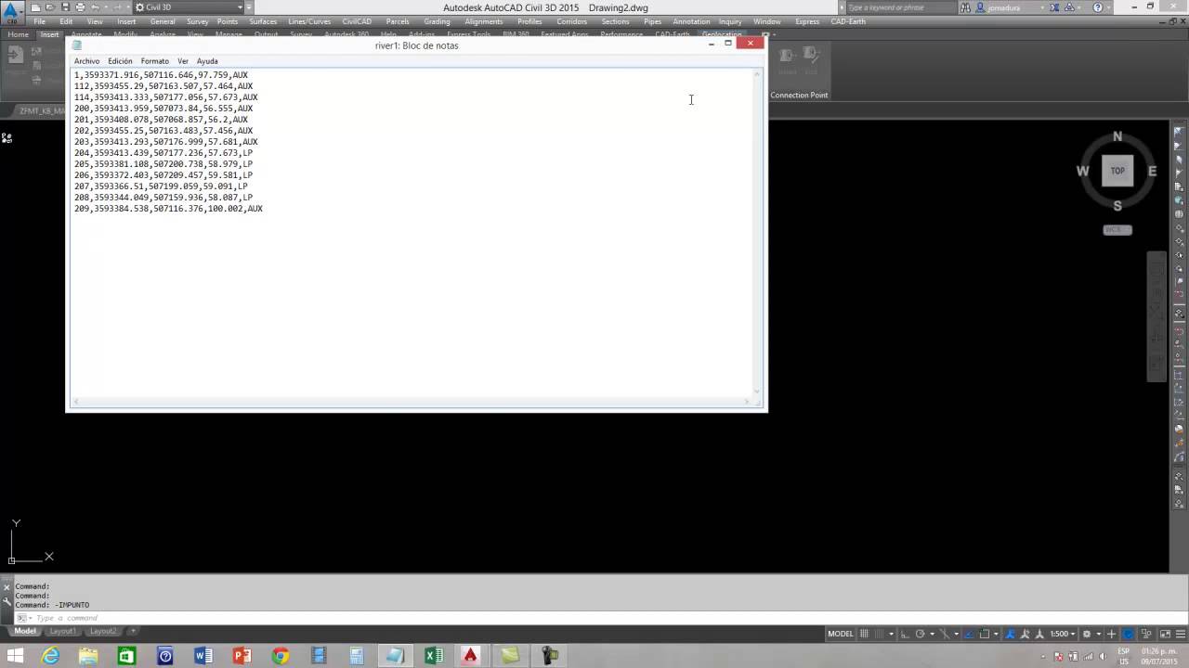Click the S compass direction on ViewCube
1189x668 pixels.
[1117, 206]
